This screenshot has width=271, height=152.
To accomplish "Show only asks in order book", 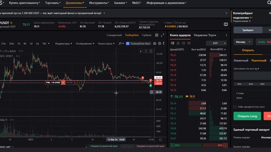I will [189, 43].
